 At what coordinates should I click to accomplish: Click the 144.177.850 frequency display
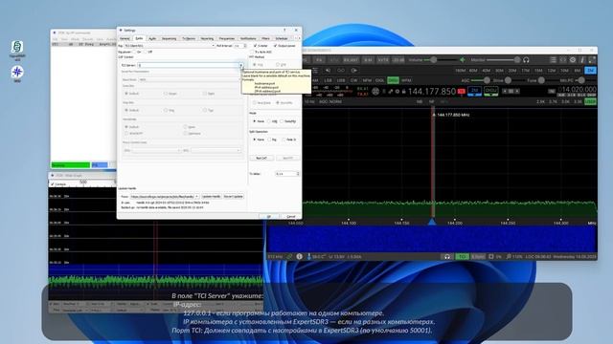tap(432, 92)
